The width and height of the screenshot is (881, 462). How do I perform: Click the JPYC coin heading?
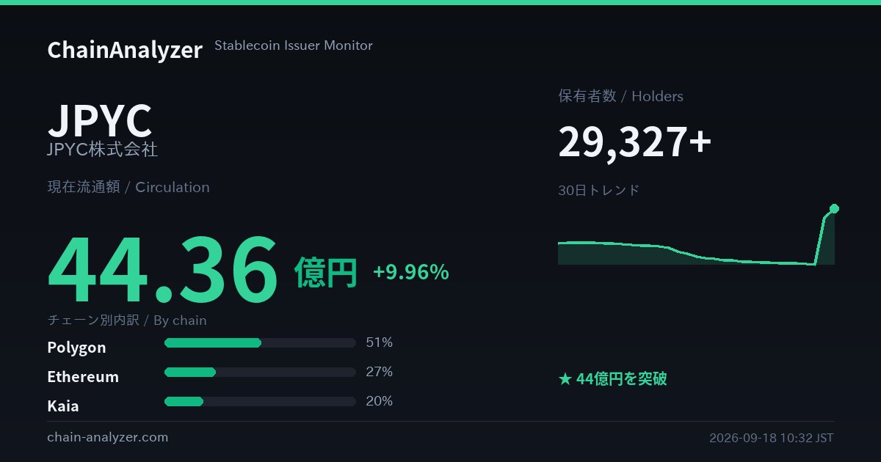[x=100, y=120]
